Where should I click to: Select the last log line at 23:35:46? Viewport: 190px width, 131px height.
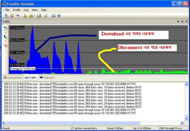coord(70,113)
